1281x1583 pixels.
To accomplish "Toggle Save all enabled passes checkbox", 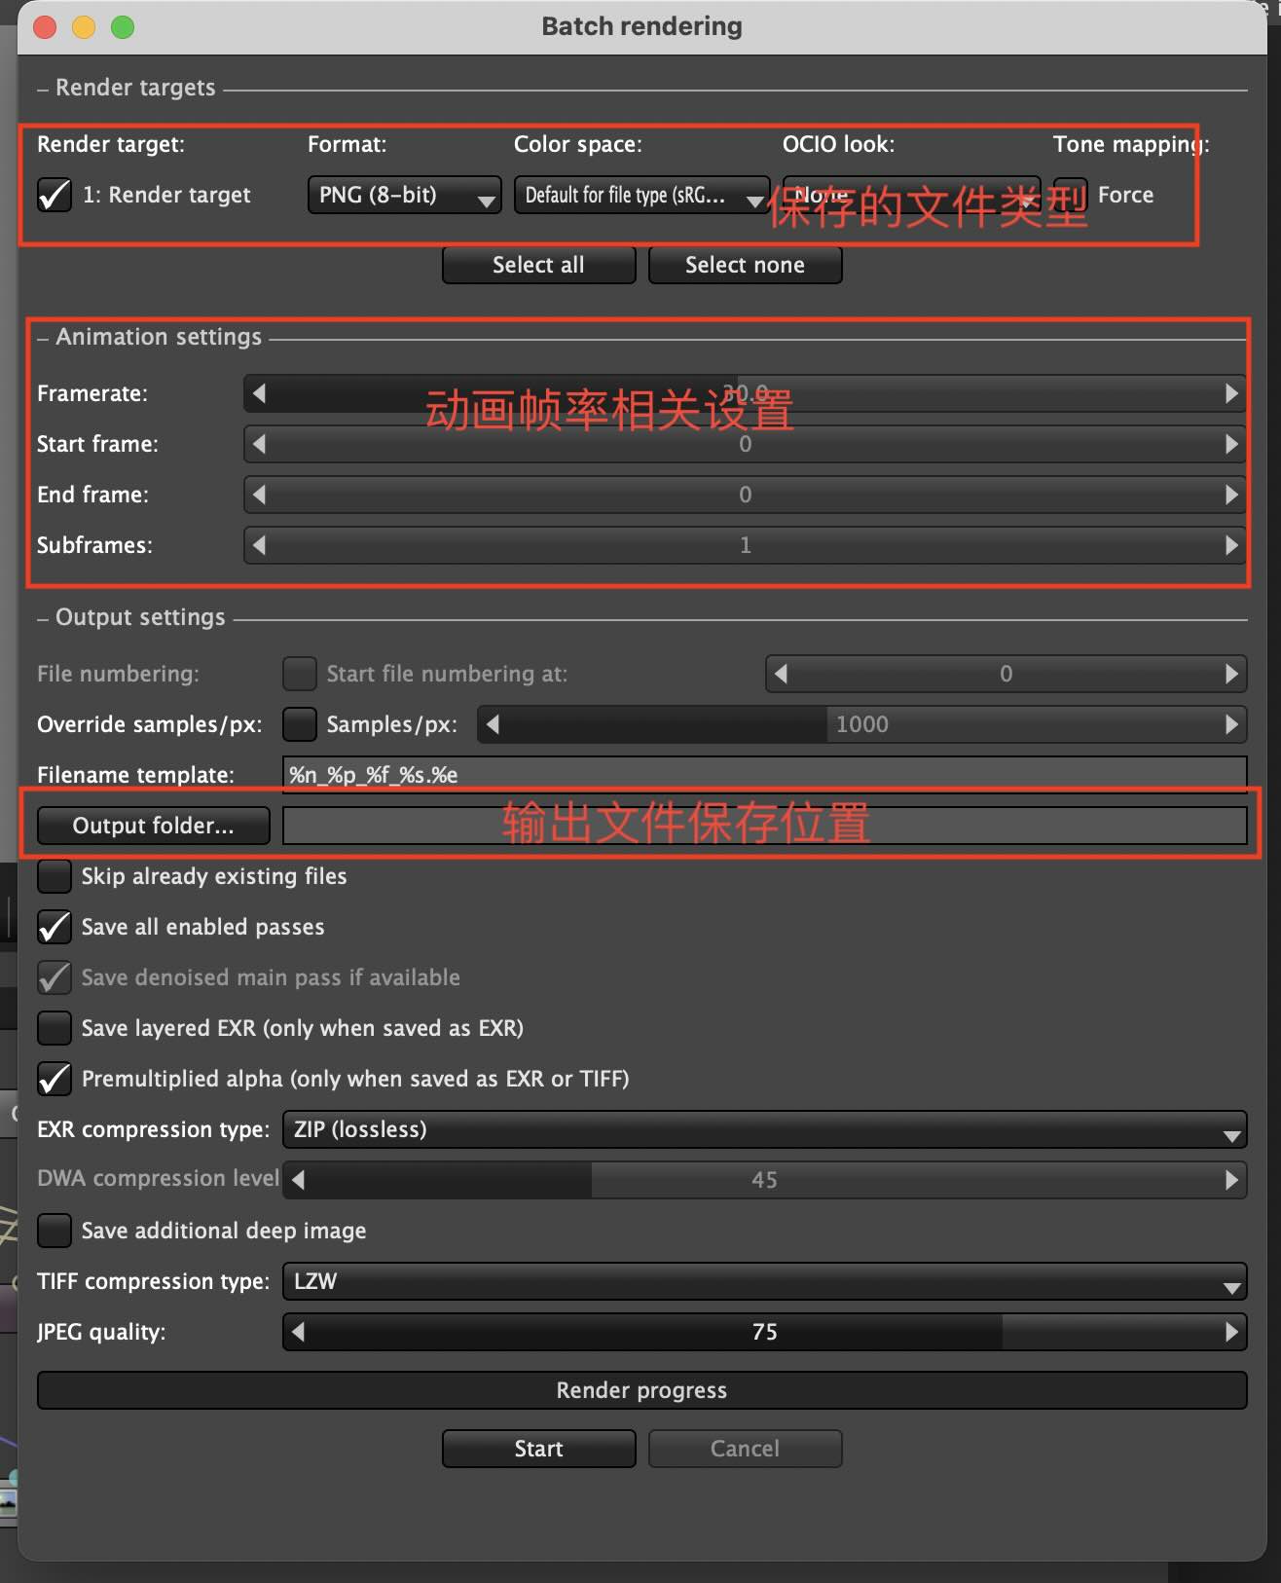I will [55, 927].
